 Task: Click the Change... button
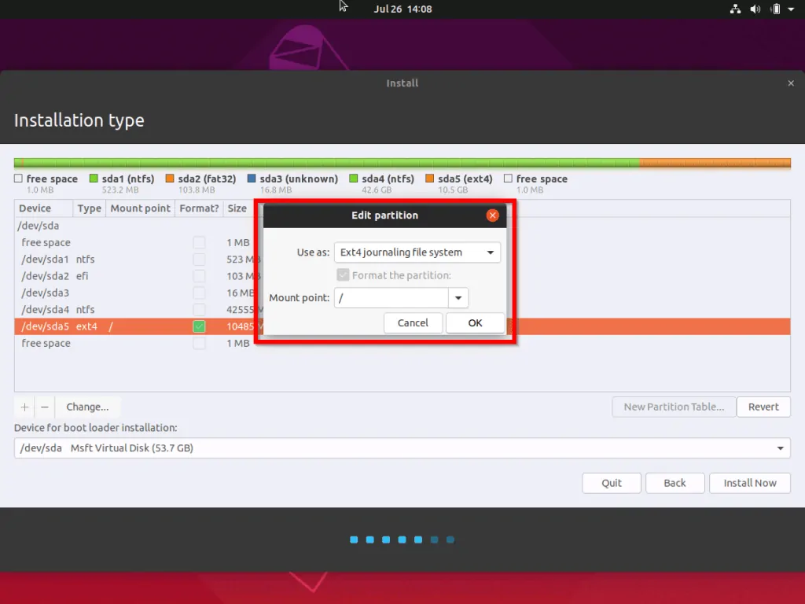(x=87, y=407)
